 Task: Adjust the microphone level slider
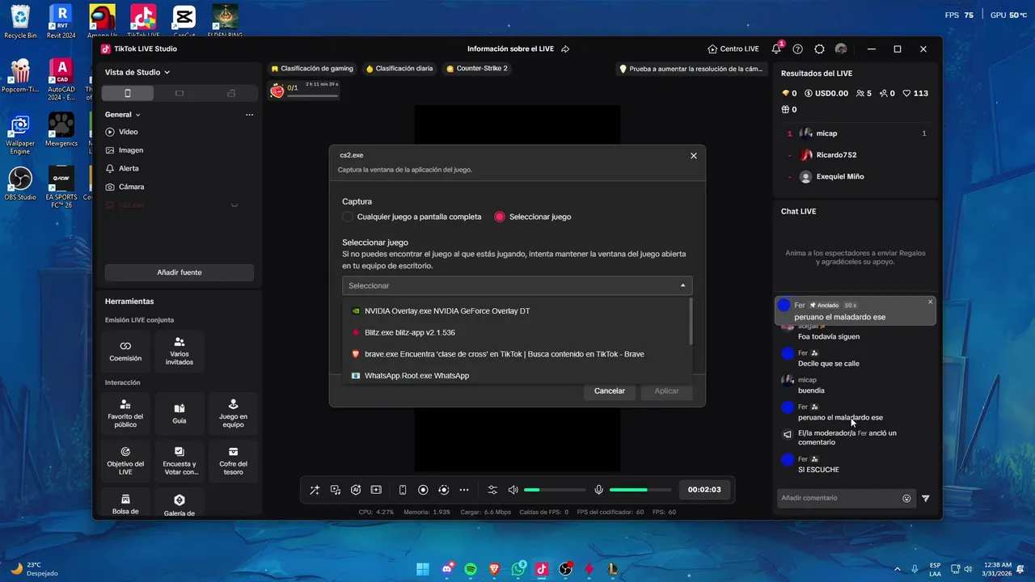point(640,490)
